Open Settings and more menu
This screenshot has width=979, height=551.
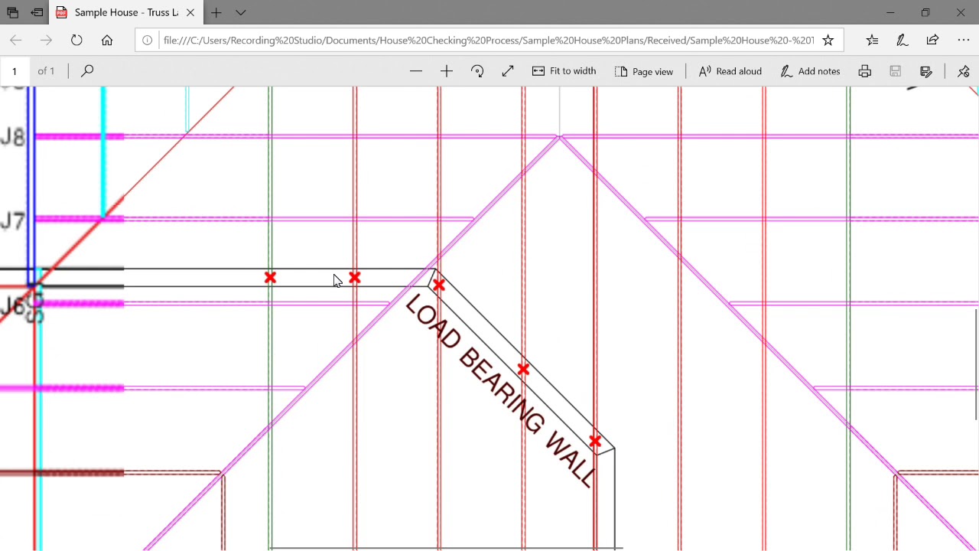(x=964, y=41)
